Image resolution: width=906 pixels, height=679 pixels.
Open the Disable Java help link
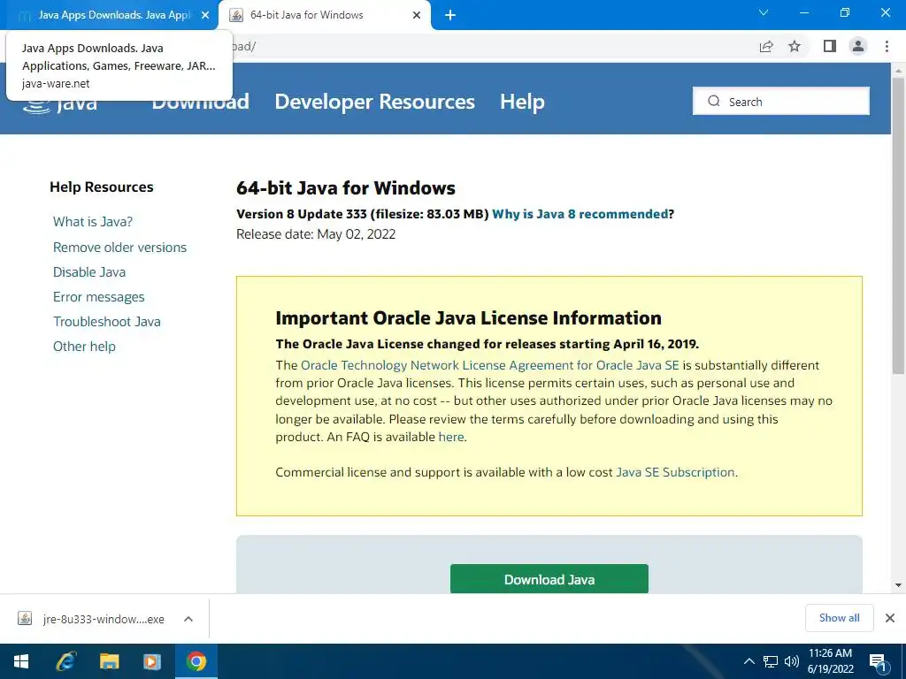89,272
